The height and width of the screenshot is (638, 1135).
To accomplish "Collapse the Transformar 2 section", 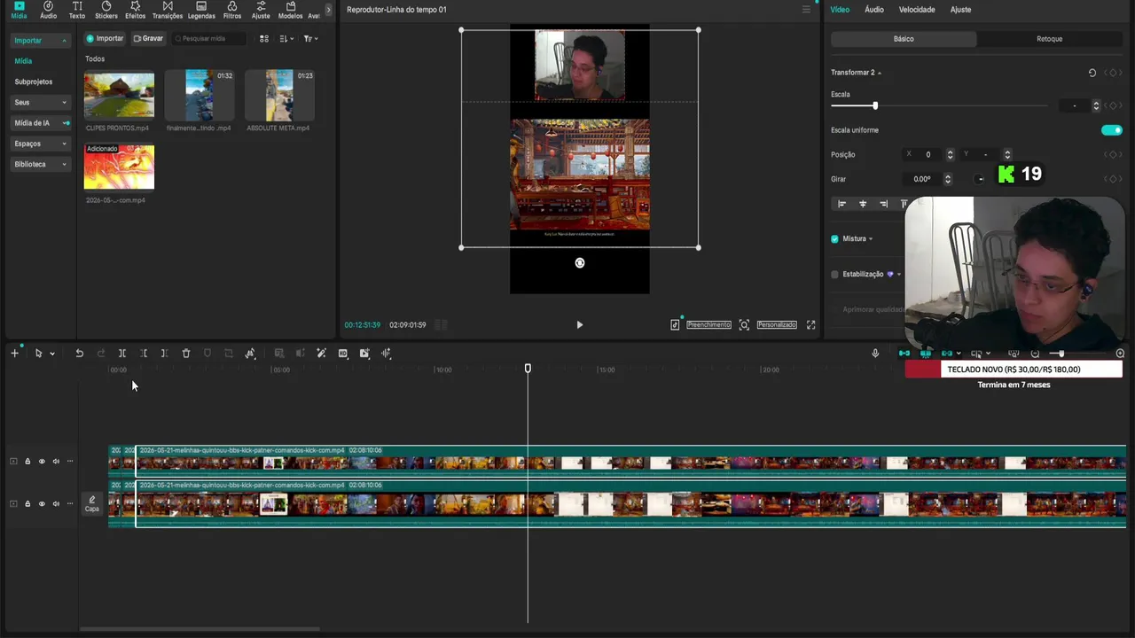I will [880, 73].
